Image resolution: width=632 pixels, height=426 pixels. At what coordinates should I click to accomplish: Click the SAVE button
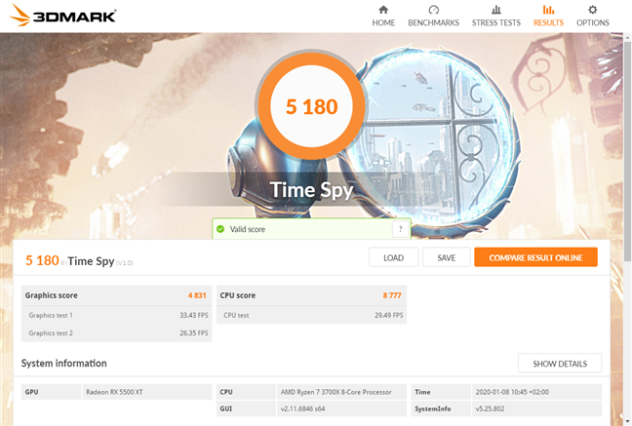[x=446, y=257]
